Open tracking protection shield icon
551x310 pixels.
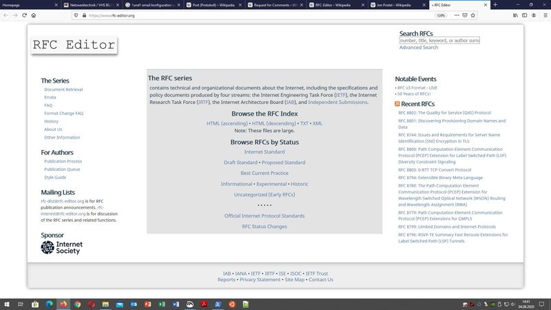tap(76, 15)
